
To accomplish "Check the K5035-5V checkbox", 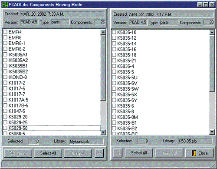I will 114,83.
